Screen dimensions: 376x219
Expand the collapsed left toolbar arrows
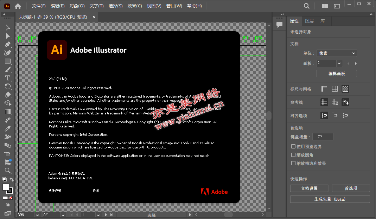coord(4,14)
